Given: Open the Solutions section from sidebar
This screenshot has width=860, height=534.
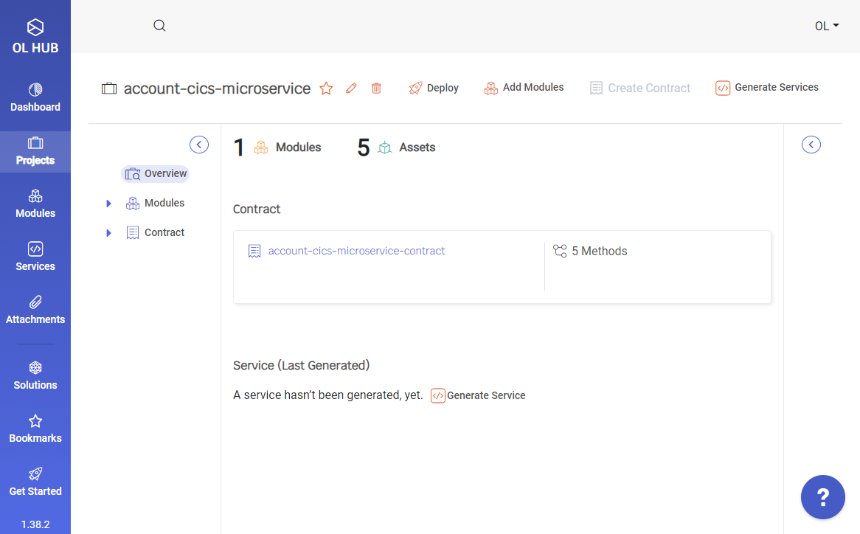Looking at the screenshot, I should pos(35,375).
